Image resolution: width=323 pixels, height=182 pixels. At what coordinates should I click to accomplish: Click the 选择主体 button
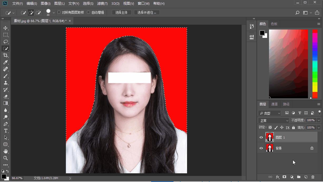pyautogui.click(x=121, y=12)
